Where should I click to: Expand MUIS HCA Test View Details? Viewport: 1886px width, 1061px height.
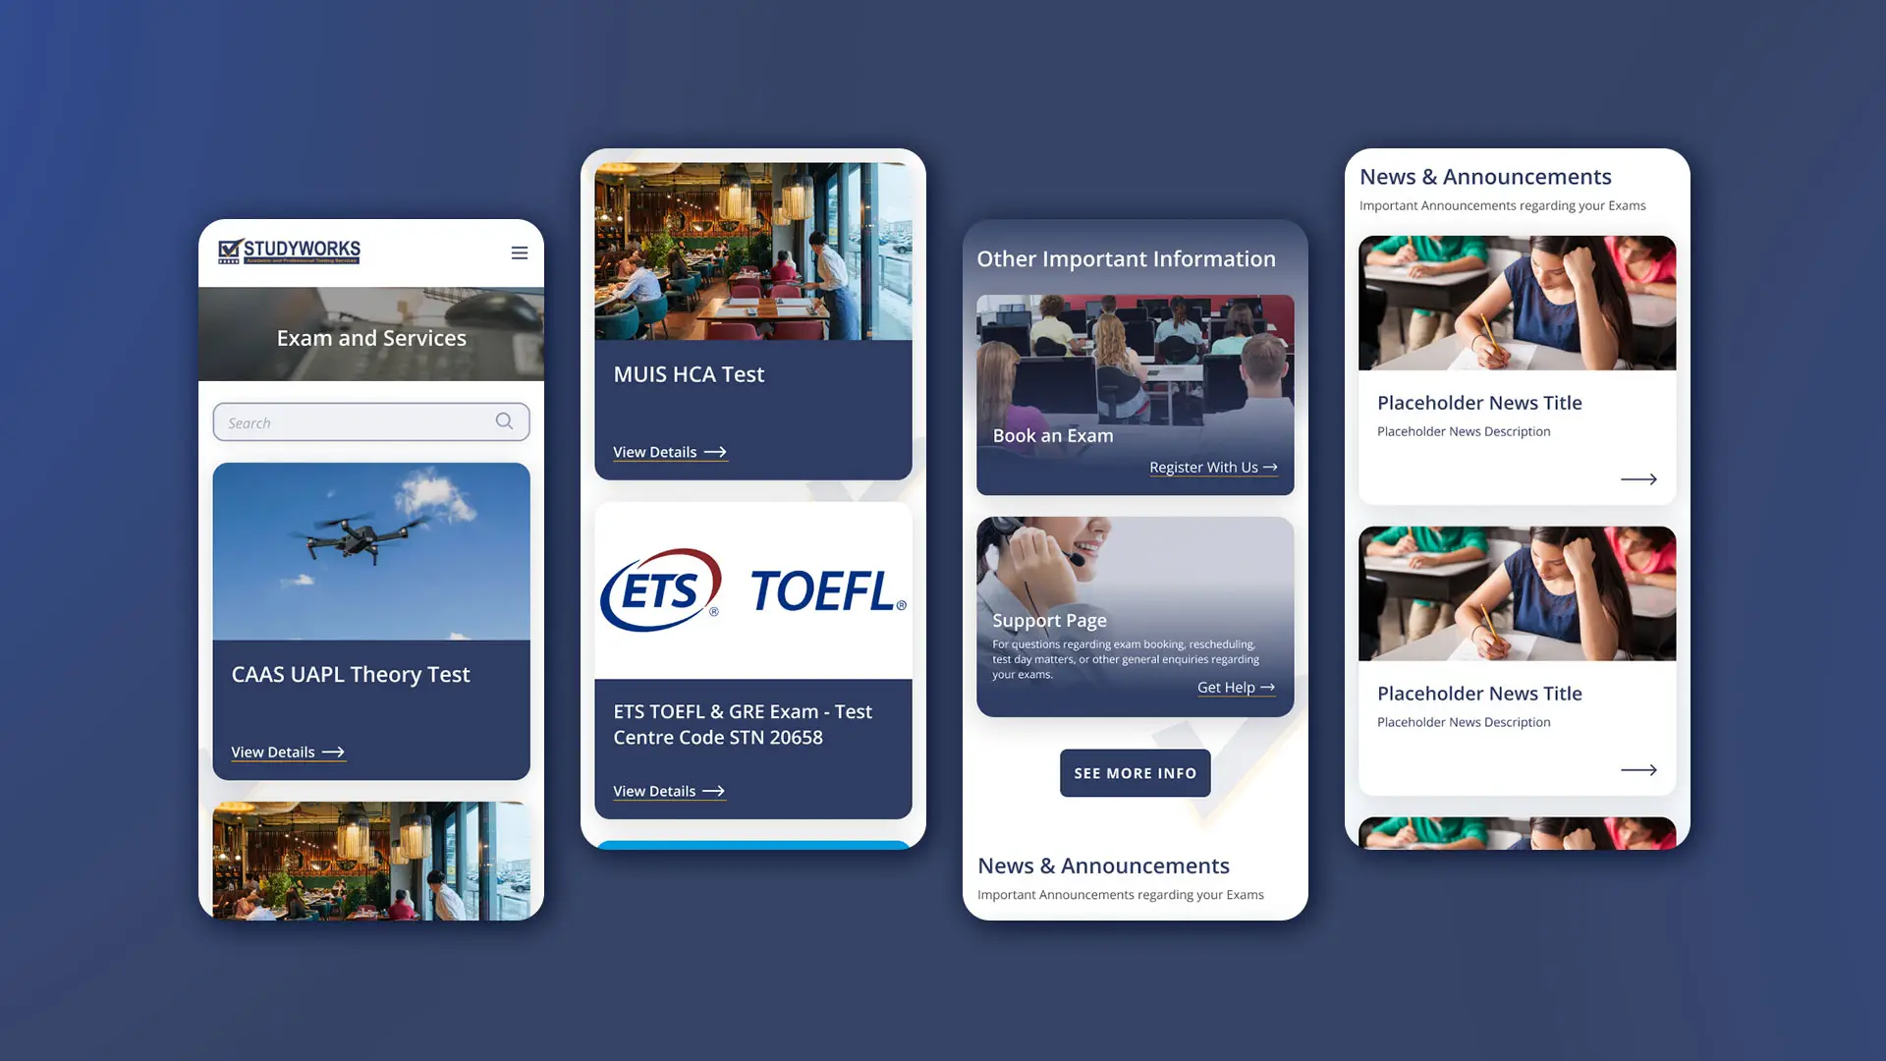tap(668, 451)
